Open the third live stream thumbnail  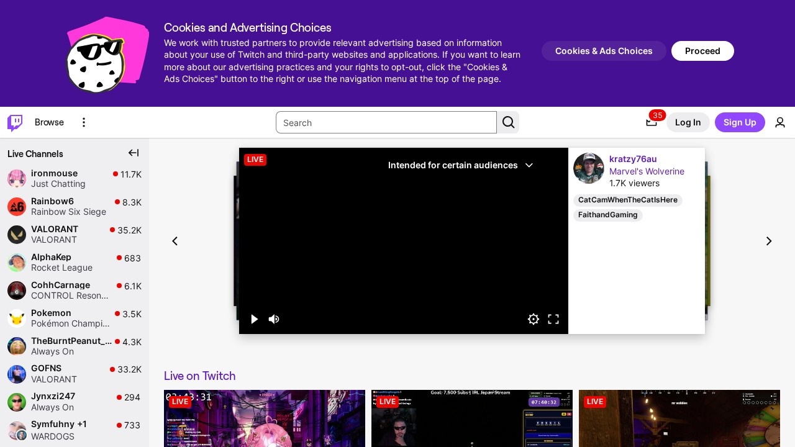pos(679,418)
